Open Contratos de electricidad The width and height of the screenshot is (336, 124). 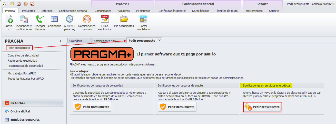(x=23, y=55)
